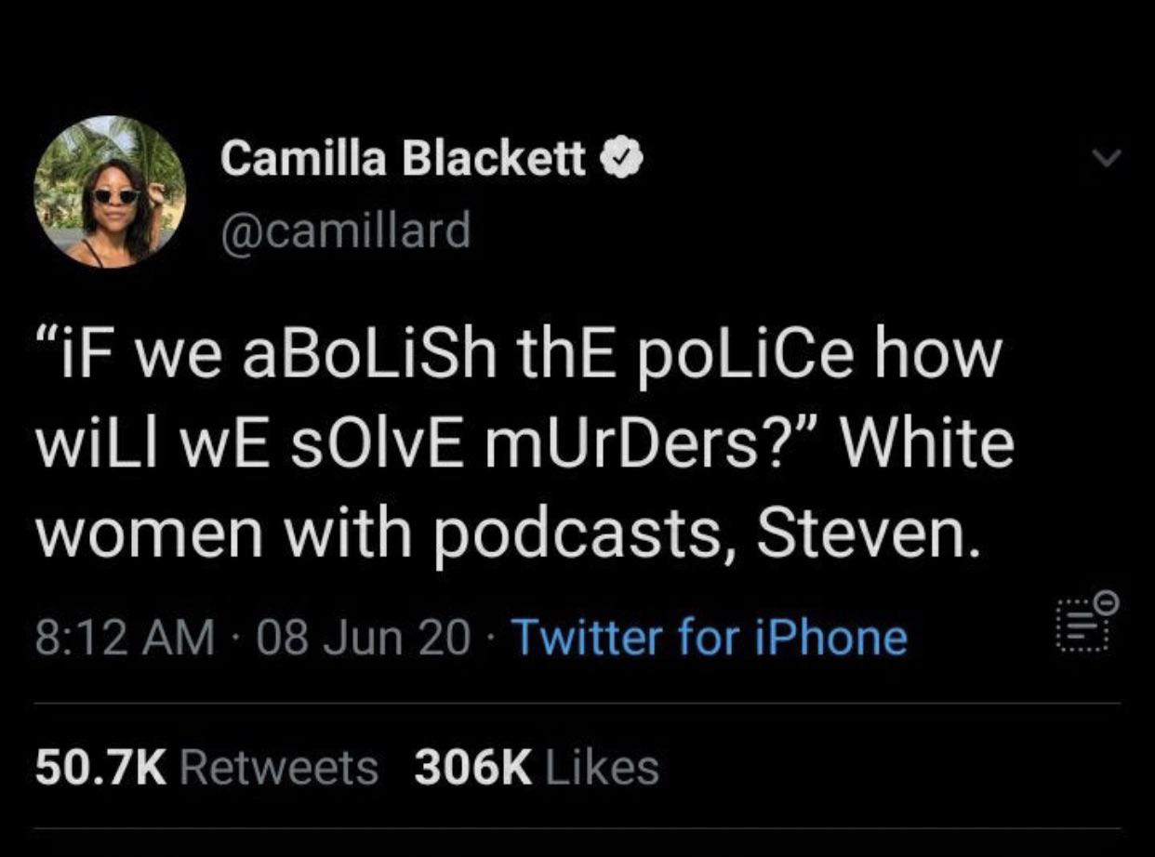Open the Retweets label list
The height and width of the screenshot is (857, 1155).
pos(277,768)
